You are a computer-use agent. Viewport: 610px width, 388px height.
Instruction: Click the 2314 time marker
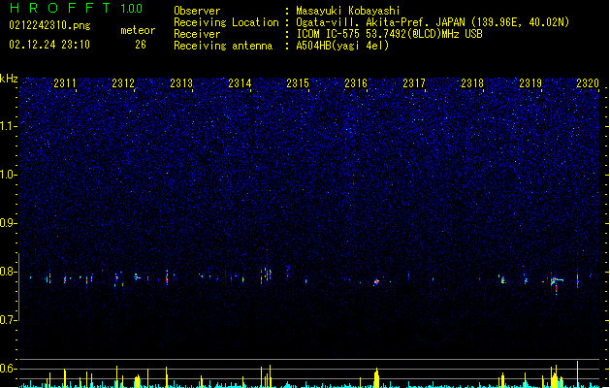point(240,83)
